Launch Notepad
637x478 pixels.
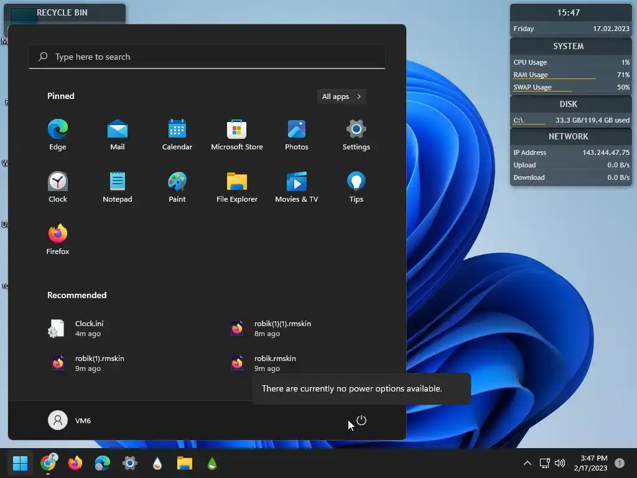(118, 187)
